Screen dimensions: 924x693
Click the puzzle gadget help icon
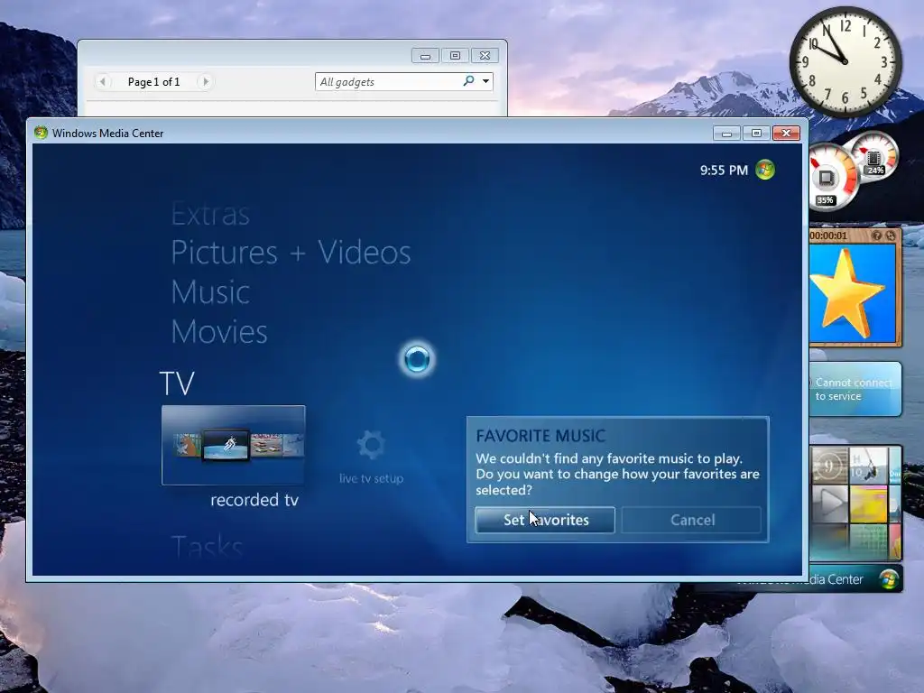877,236
